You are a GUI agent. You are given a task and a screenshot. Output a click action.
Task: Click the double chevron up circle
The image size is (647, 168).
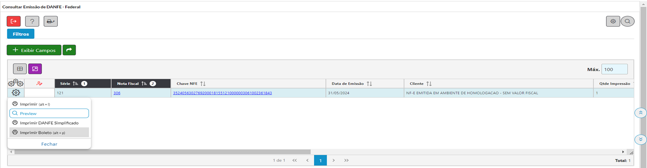click(640, 113)
